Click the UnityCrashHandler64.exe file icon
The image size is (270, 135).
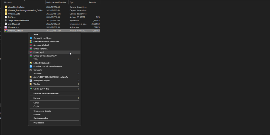point(6,21)
